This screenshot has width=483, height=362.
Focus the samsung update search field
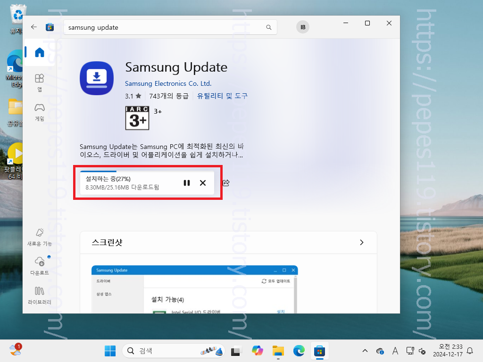(170, 27)
